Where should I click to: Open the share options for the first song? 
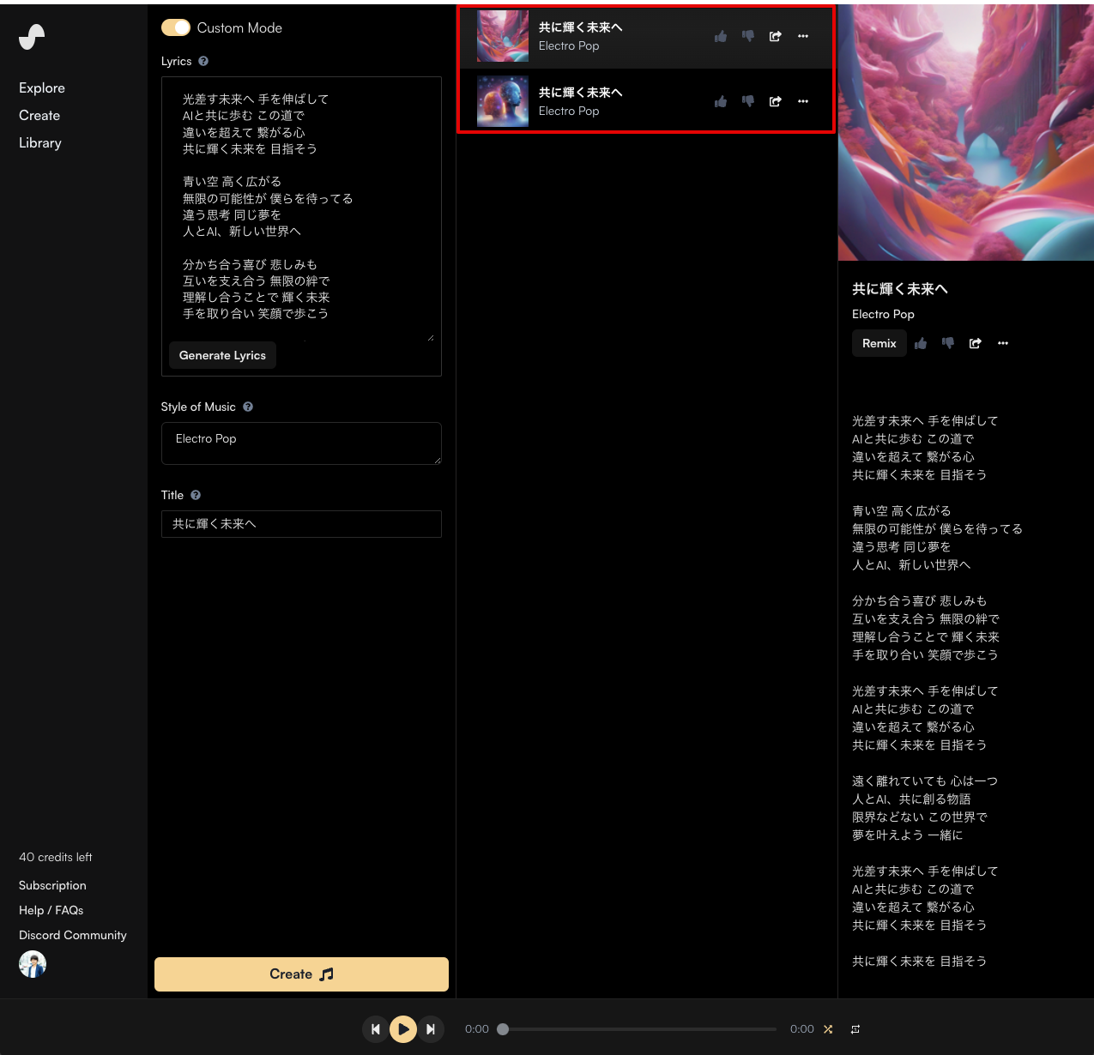(775, 36)
